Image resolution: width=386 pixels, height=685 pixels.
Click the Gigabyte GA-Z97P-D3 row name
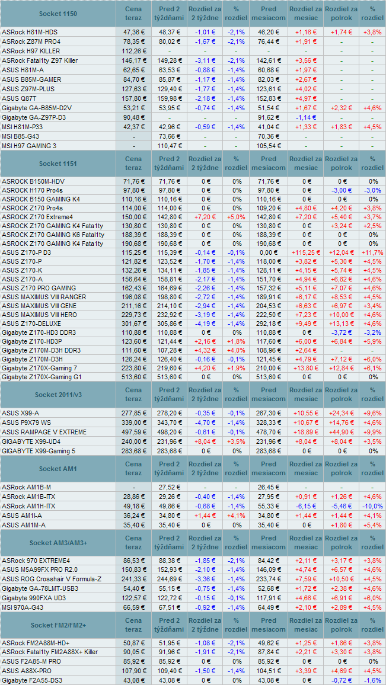click(x=34, y=117)
